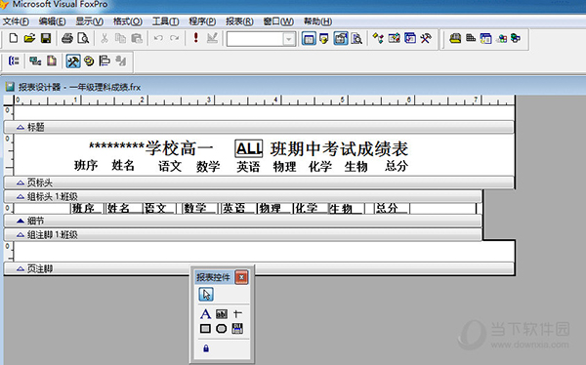Open the 窗口(W) menu
The image size is (586, 365).
[278, 21]
